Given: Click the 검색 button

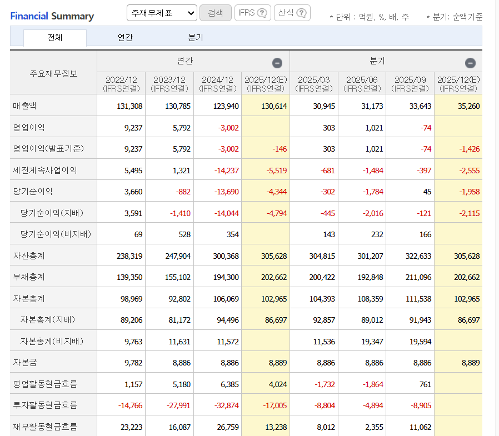Looking at the screenshot, I should click(216, 13).
